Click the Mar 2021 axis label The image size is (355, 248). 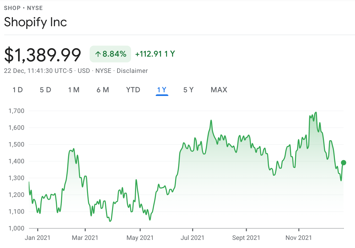tap(85, 238)
